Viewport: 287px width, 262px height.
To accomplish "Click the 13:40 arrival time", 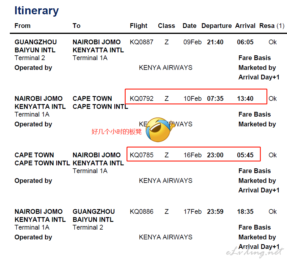I will pos(245,98).
